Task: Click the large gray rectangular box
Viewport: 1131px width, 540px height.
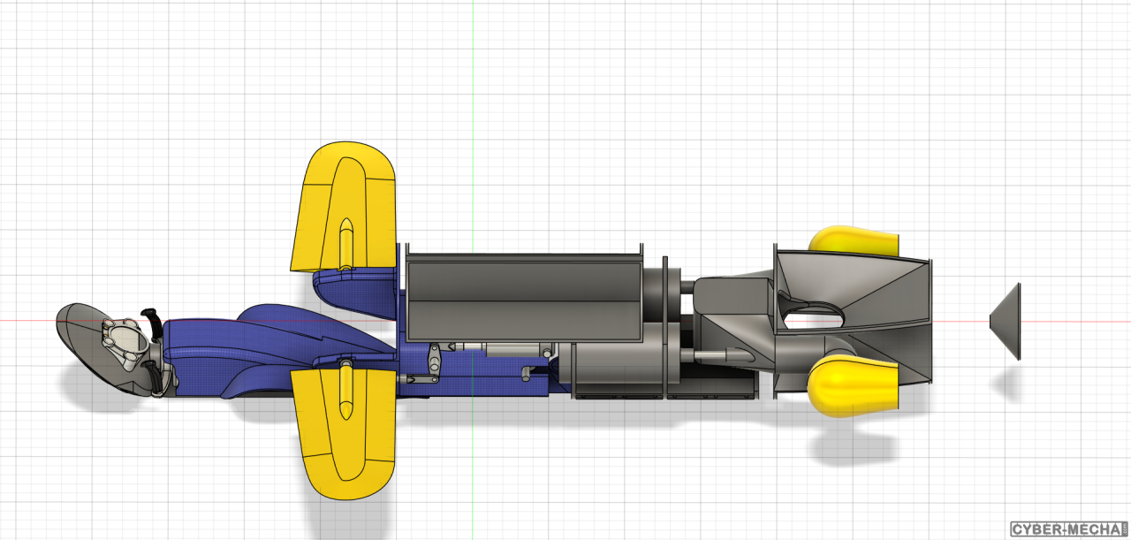Action: tap(521, 296)
